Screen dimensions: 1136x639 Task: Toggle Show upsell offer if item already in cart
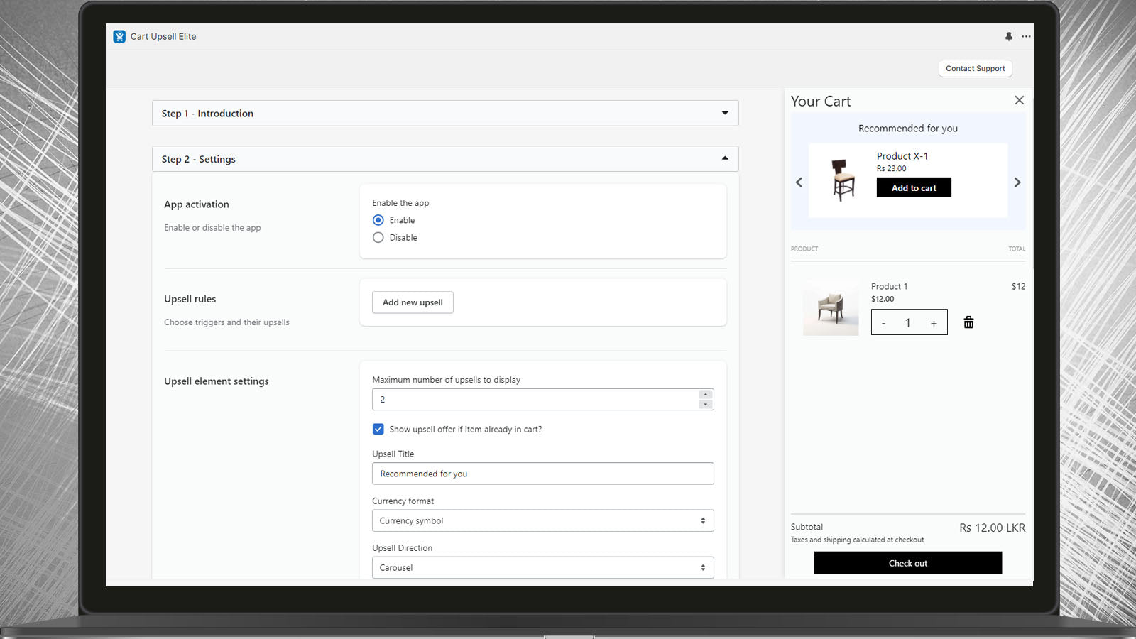pyautogui.click(x=378, y=429)
